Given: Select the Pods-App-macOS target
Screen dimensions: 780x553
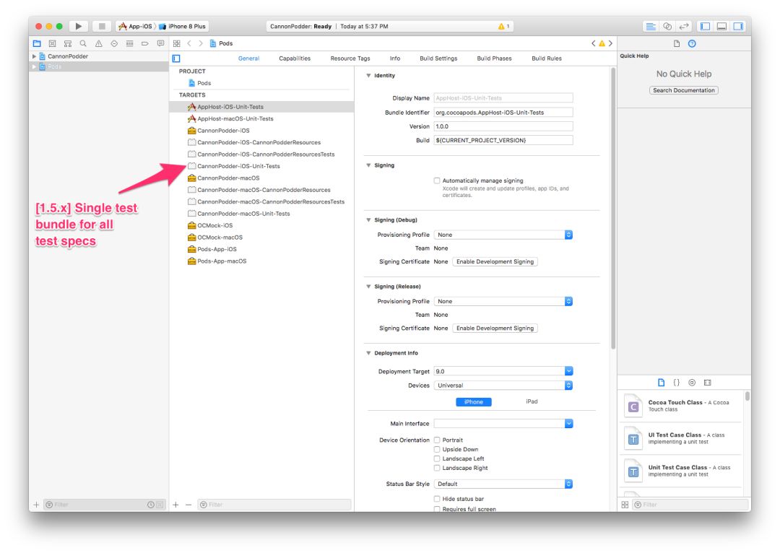Looking at the screenshot, I should (x=261, y=261).
